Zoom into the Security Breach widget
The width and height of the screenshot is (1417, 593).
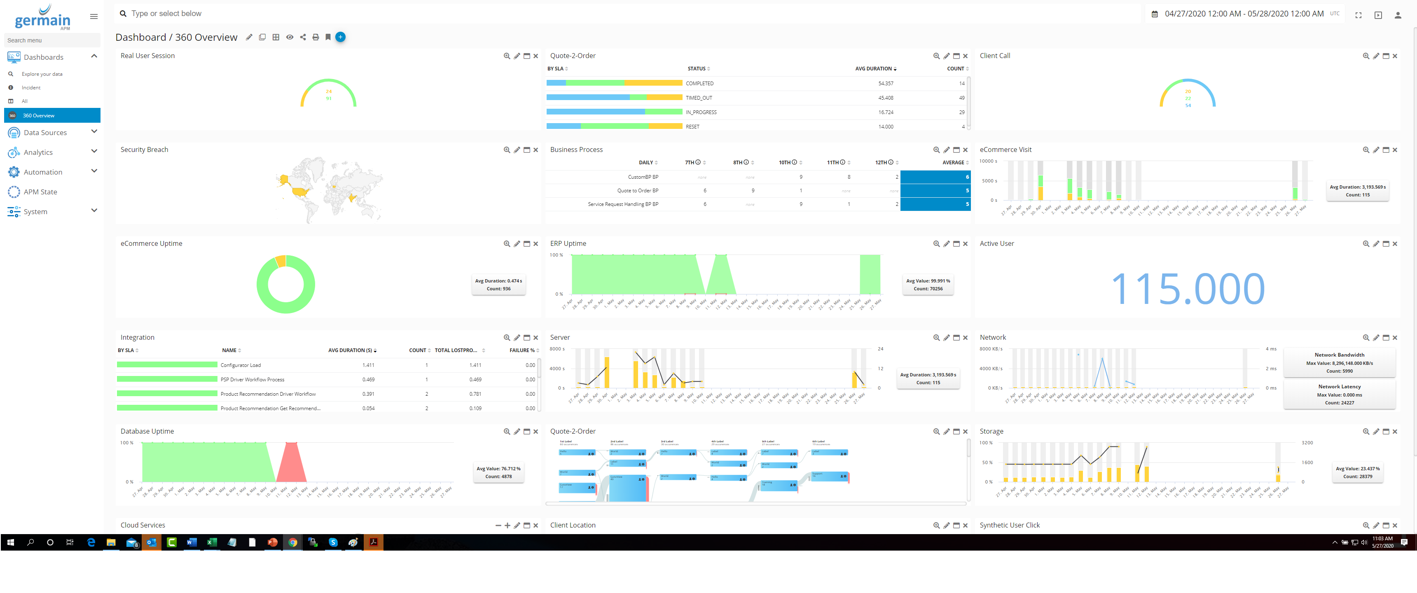pyautogui.click(x=507, y=150)
